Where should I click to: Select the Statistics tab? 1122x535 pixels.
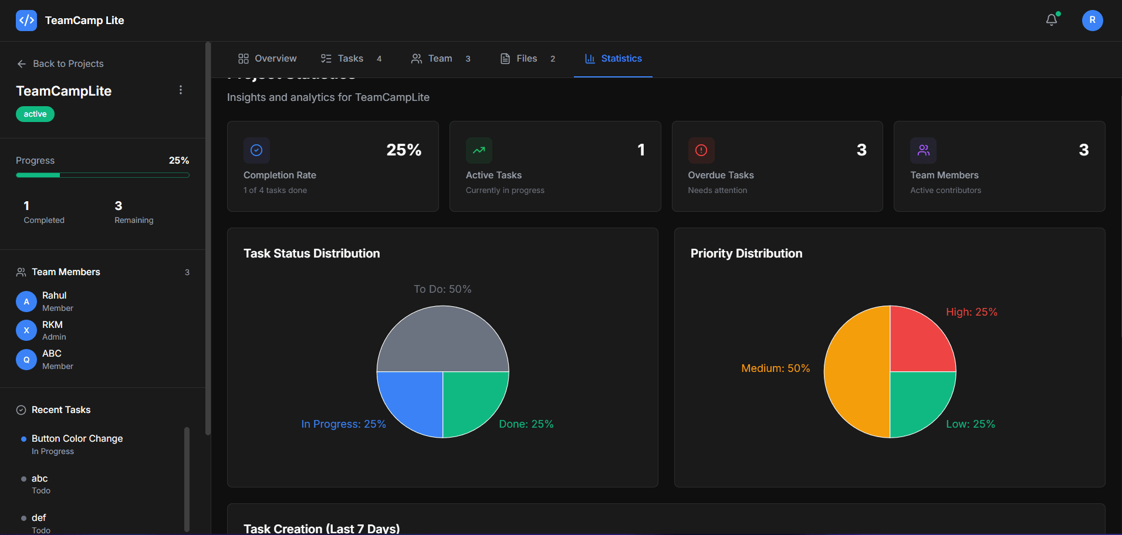click(613, 59)
